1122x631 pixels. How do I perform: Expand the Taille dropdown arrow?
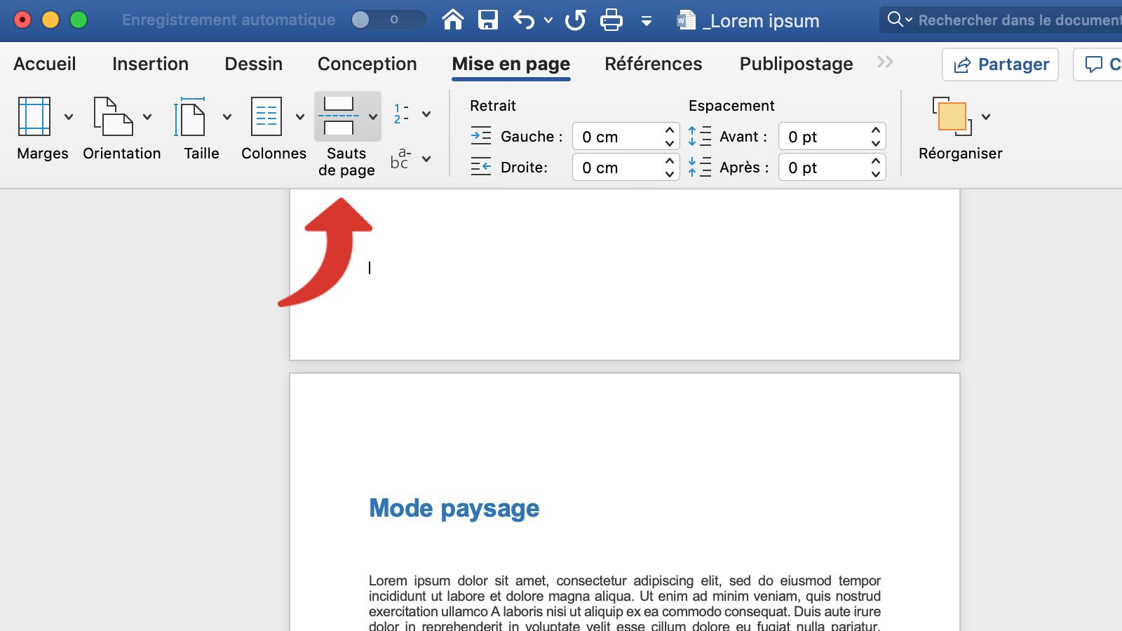[227, 117]
